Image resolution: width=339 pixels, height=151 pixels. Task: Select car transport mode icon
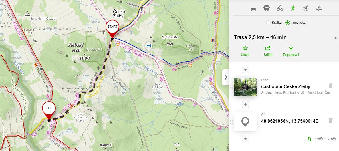click(x=253, y=8)
